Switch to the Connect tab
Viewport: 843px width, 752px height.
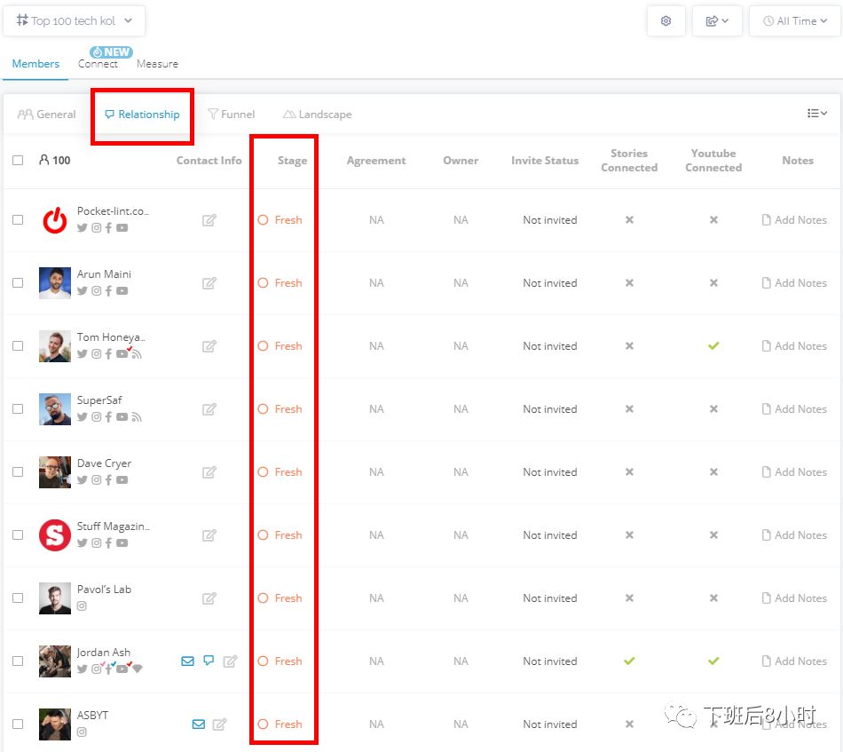pos(98,63)
